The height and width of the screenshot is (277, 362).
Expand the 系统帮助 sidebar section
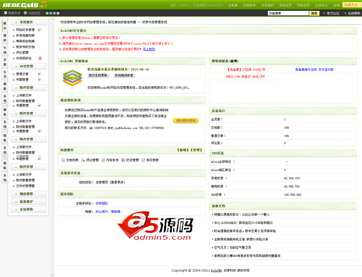[x=28, y=210]
